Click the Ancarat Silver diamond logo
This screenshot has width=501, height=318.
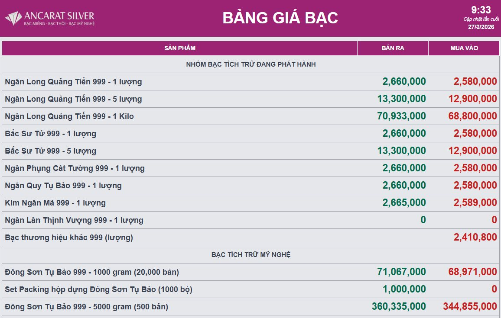pos(13,18)
